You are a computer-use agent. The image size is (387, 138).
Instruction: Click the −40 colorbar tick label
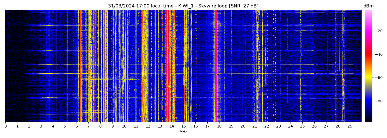coord(378,54)
